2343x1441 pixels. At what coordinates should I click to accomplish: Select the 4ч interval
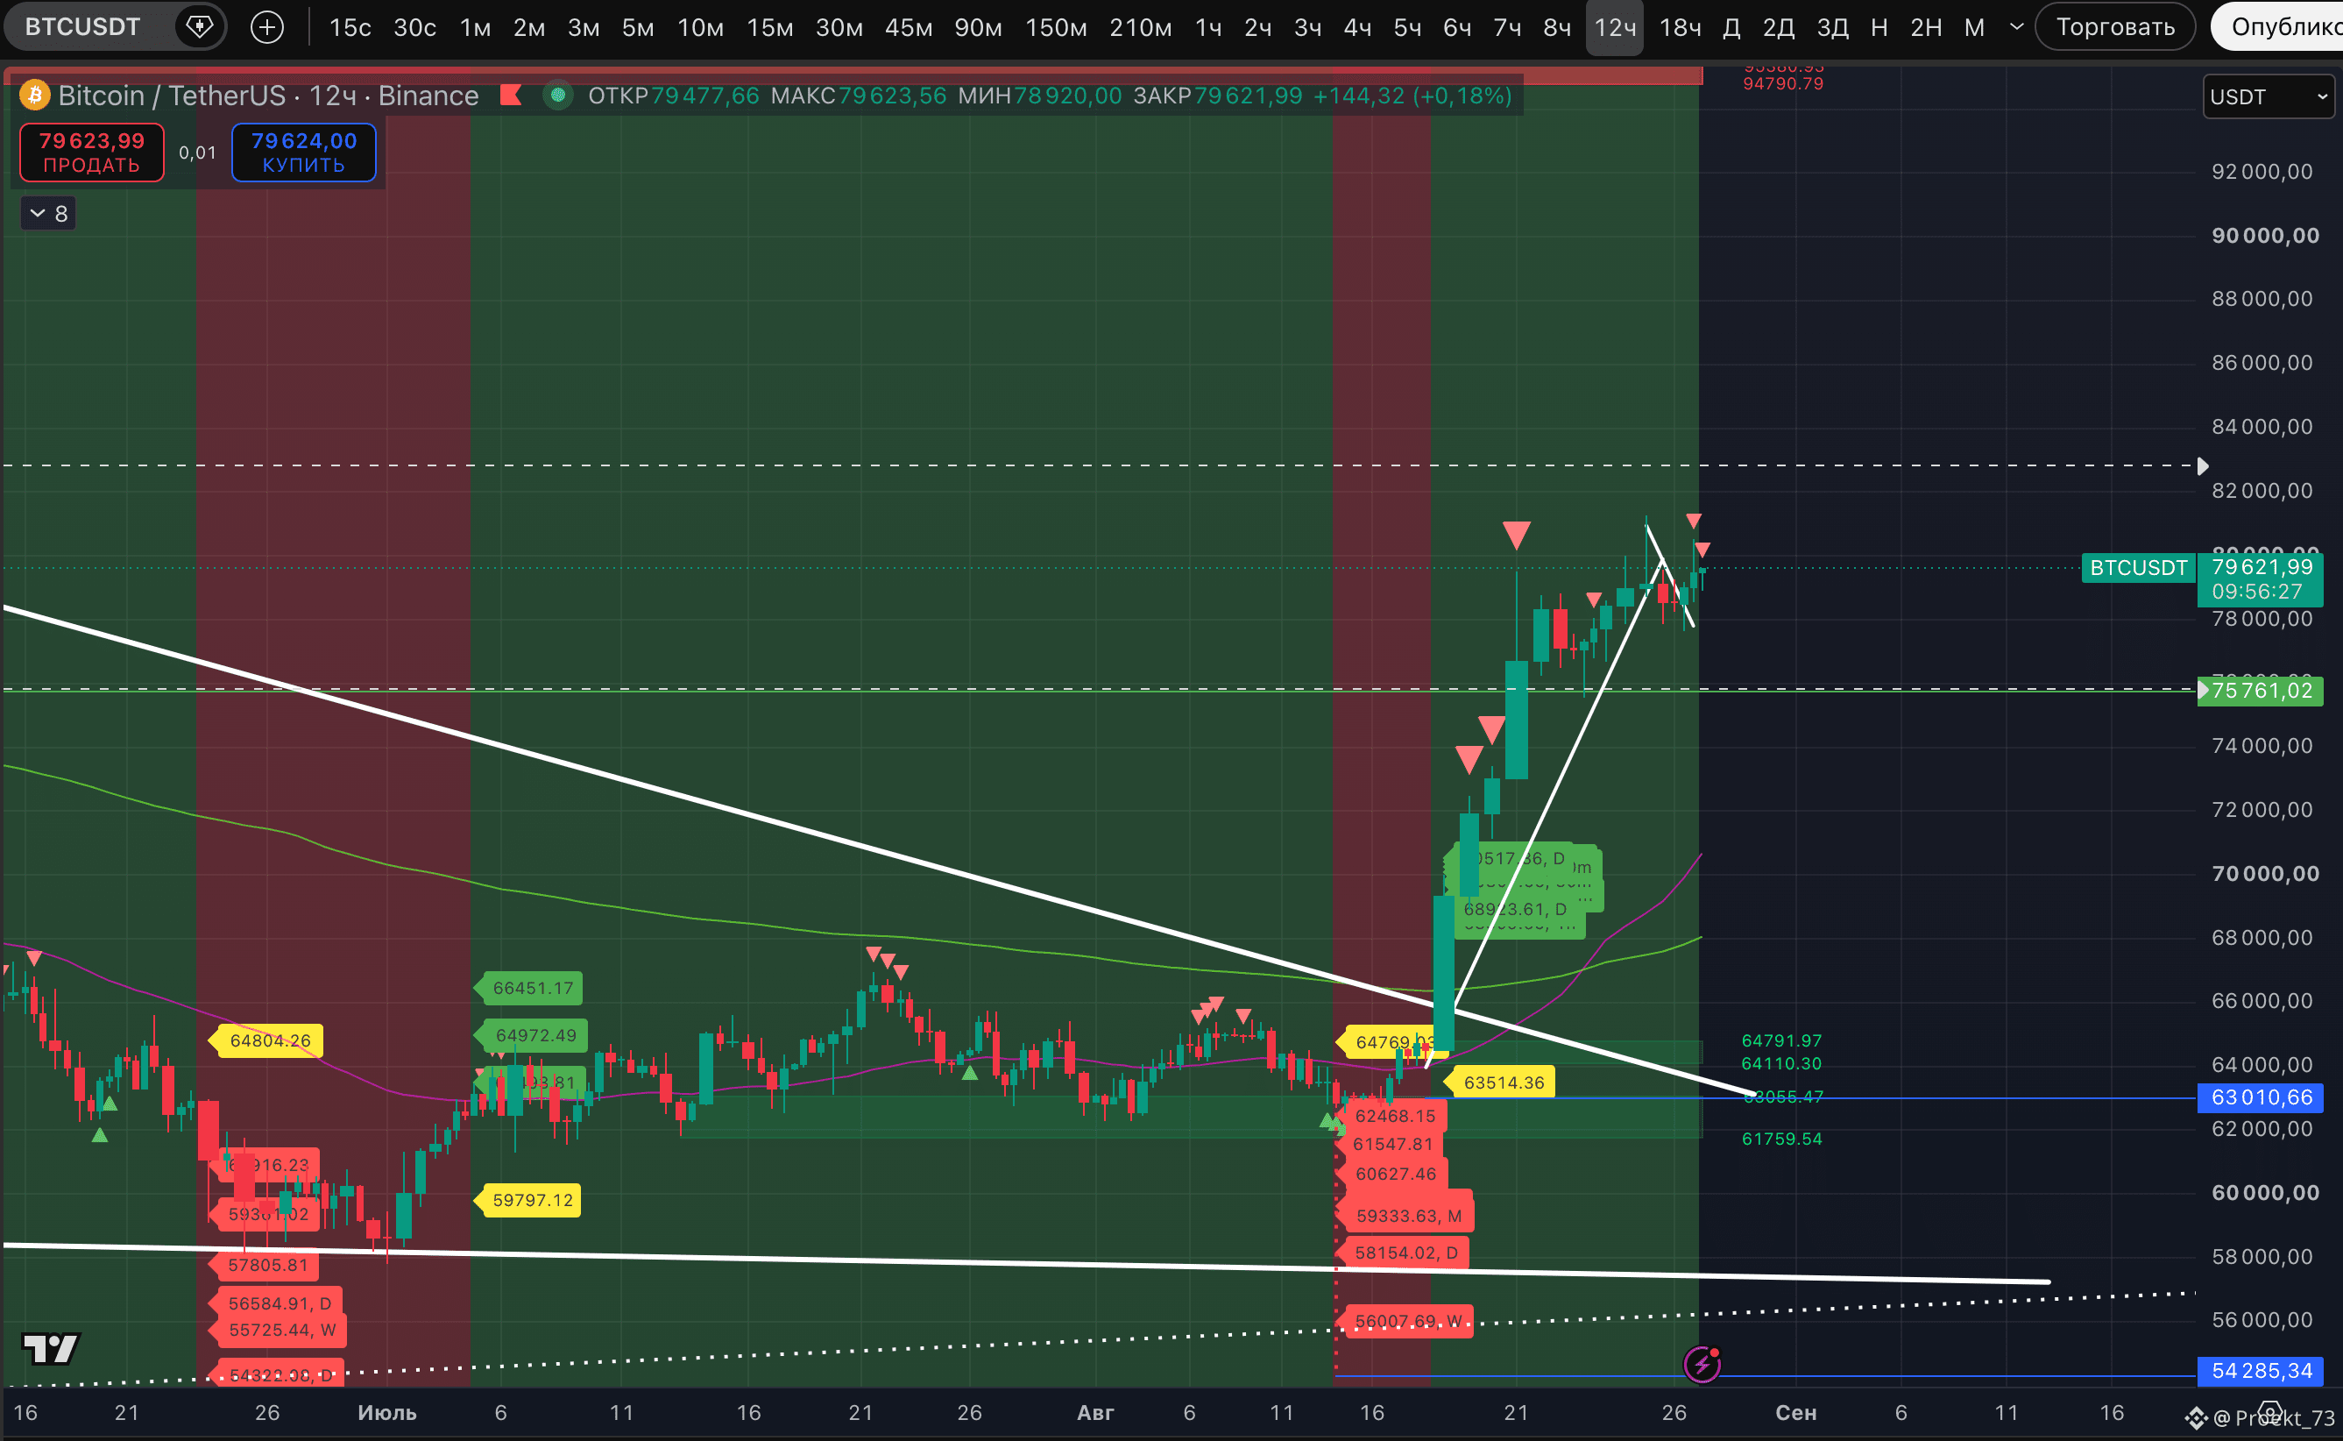pos(1357,28)
